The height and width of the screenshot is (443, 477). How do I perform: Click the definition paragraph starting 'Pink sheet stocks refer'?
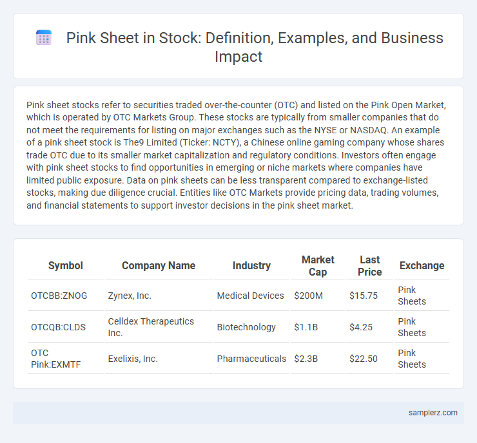[237, 155]
